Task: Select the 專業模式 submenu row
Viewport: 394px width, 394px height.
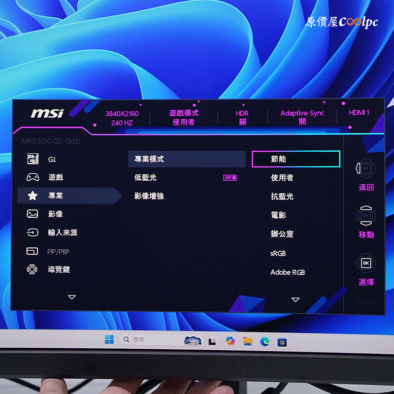Action: click(187, 159)
